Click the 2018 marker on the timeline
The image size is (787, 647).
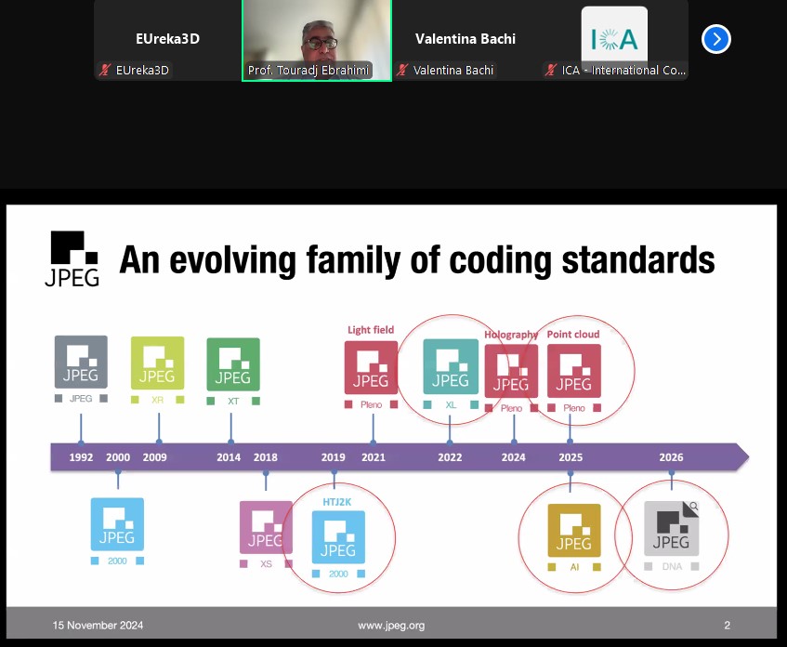click(266, 457)
